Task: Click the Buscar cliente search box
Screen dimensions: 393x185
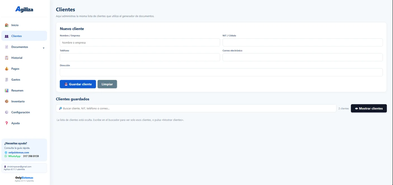Action: pyautogui.click(x=196, y=108)
